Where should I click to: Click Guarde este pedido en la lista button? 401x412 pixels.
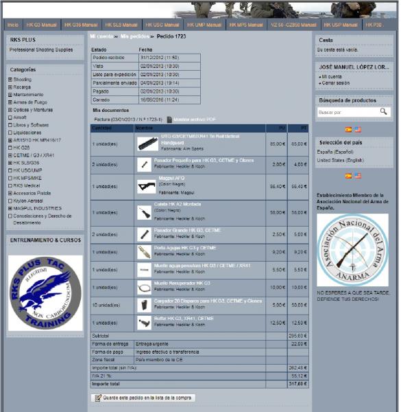(143, 398)
